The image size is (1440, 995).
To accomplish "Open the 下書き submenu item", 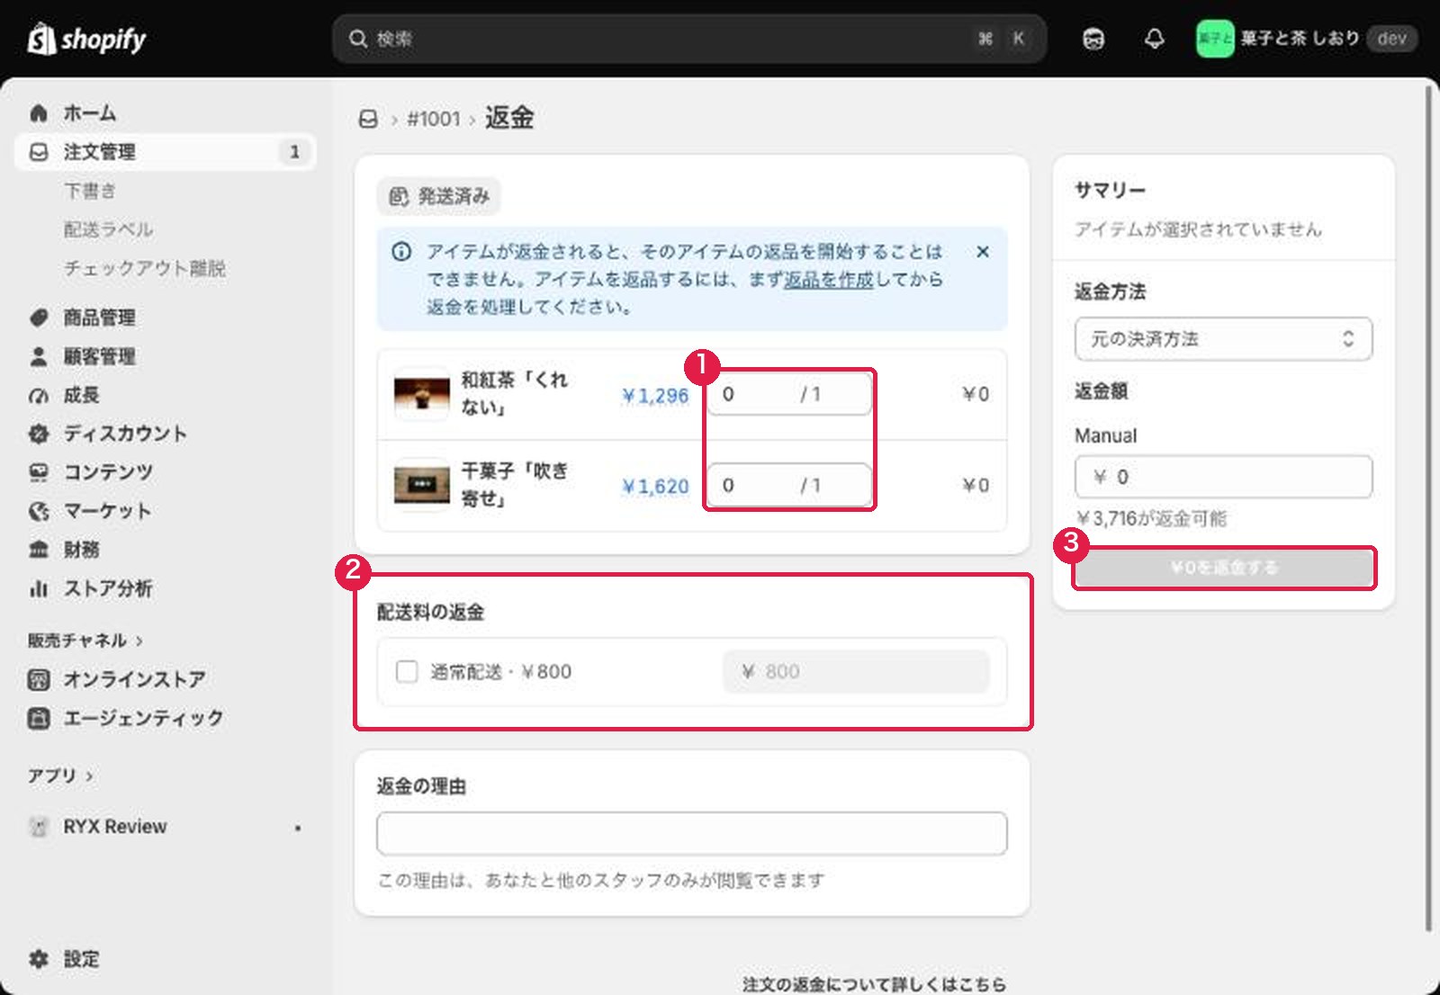I will tap(90, 191).
